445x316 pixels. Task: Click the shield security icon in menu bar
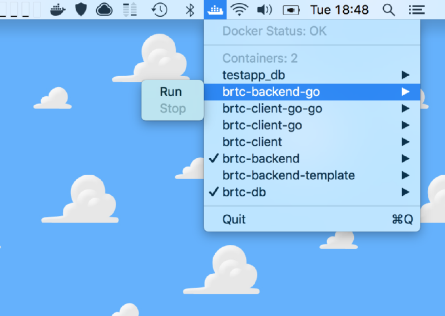coord(81,10)
